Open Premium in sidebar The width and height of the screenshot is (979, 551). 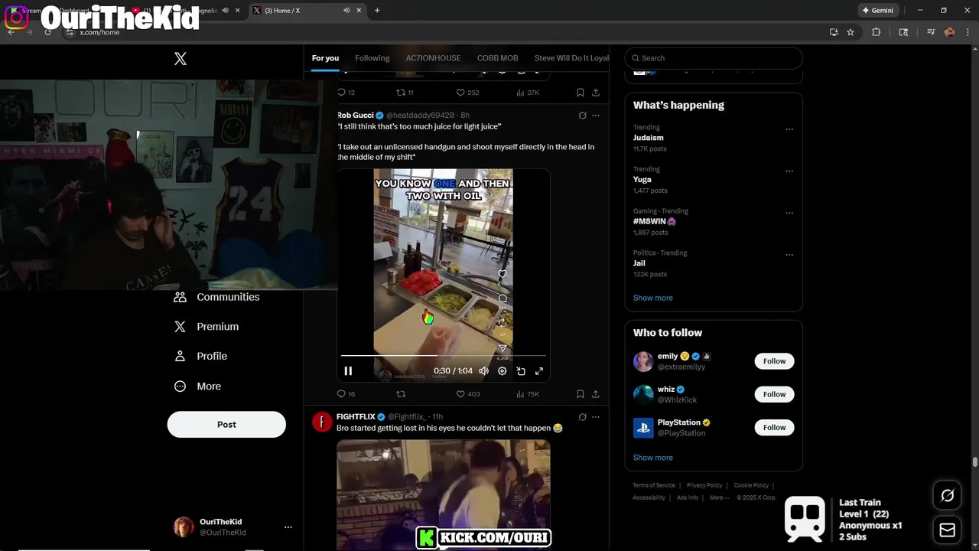(207, 327)
